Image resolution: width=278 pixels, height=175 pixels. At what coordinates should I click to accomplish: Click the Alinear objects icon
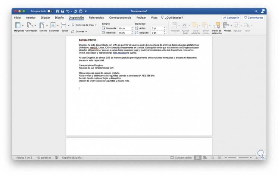tap(226, 25)
